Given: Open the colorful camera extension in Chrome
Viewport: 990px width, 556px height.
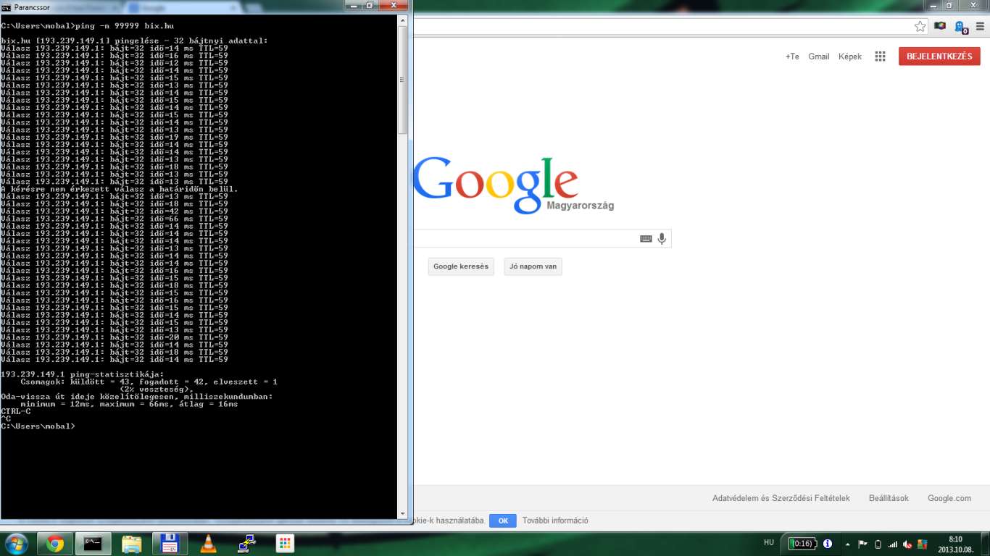Looking at the screenshot, I should click(940, 26).
